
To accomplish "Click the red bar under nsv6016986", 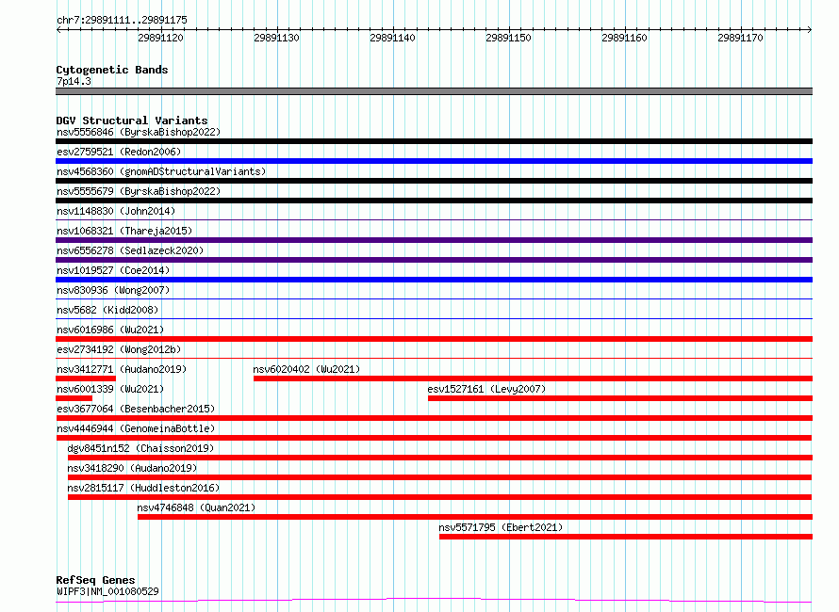I will pos(434,339).
